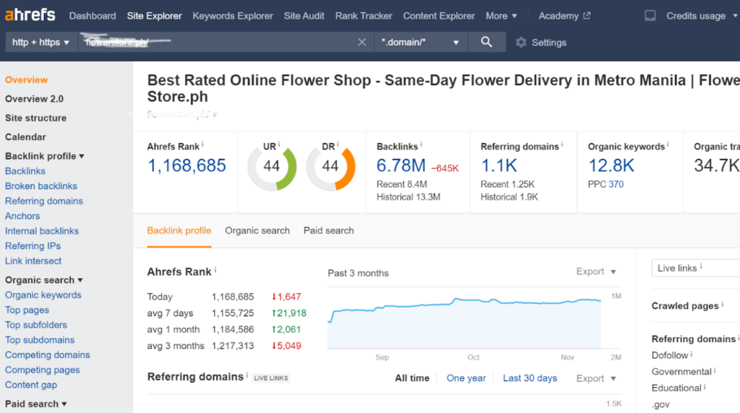The height and width of the screenshot is (413, 740).
Task: Open Link intersect sidebar link
Action: point(33,261)
